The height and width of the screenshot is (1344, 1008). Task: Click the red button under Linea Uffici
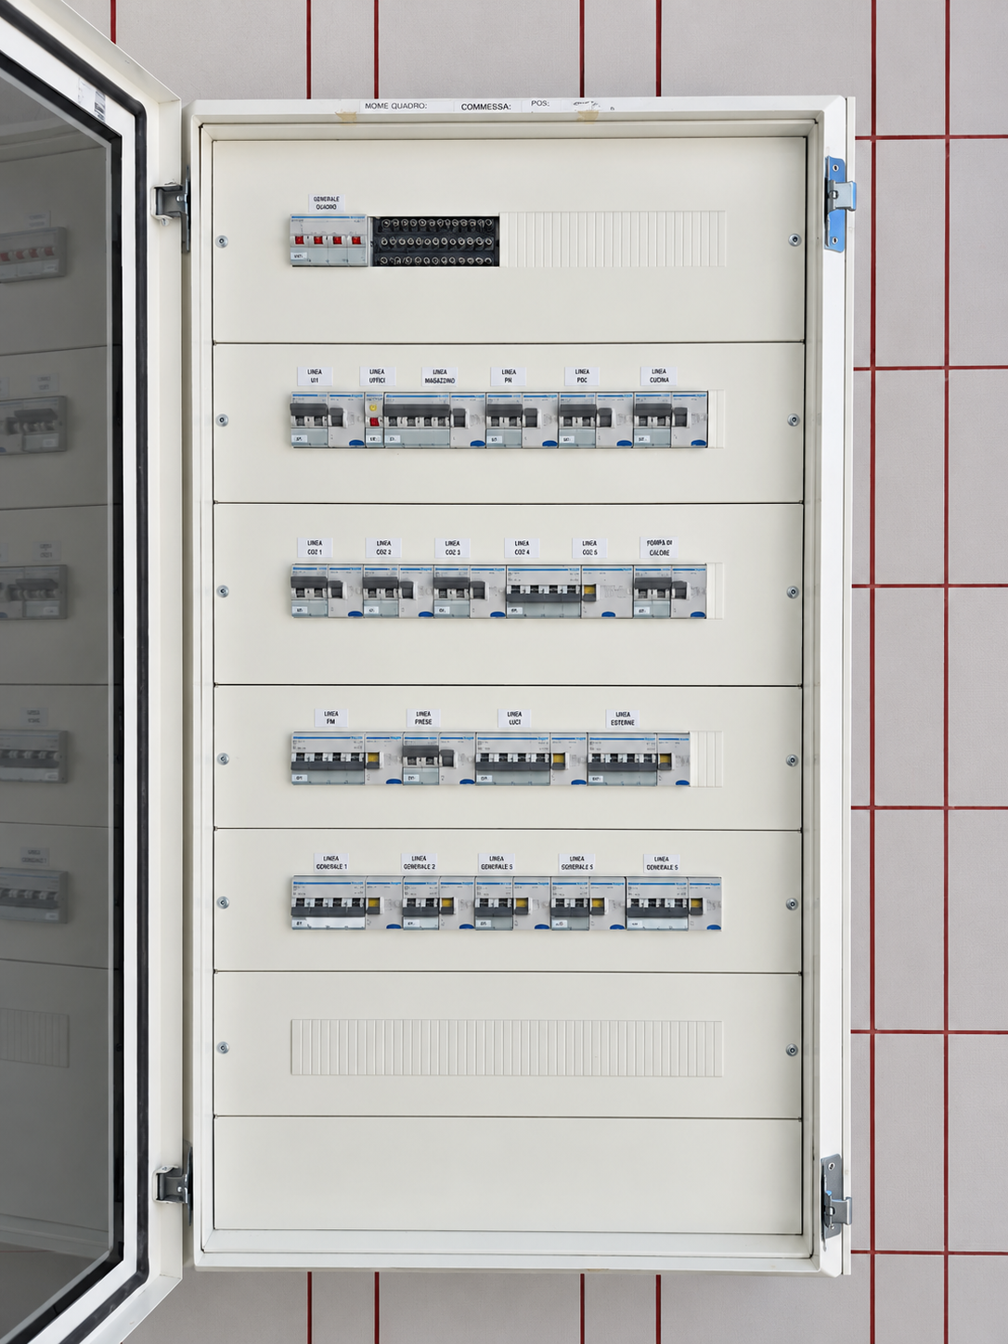point(374,420)
